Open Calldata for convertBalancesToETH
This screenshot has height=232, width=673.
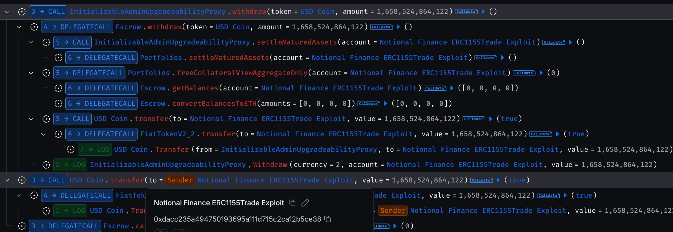pos(369,104)
